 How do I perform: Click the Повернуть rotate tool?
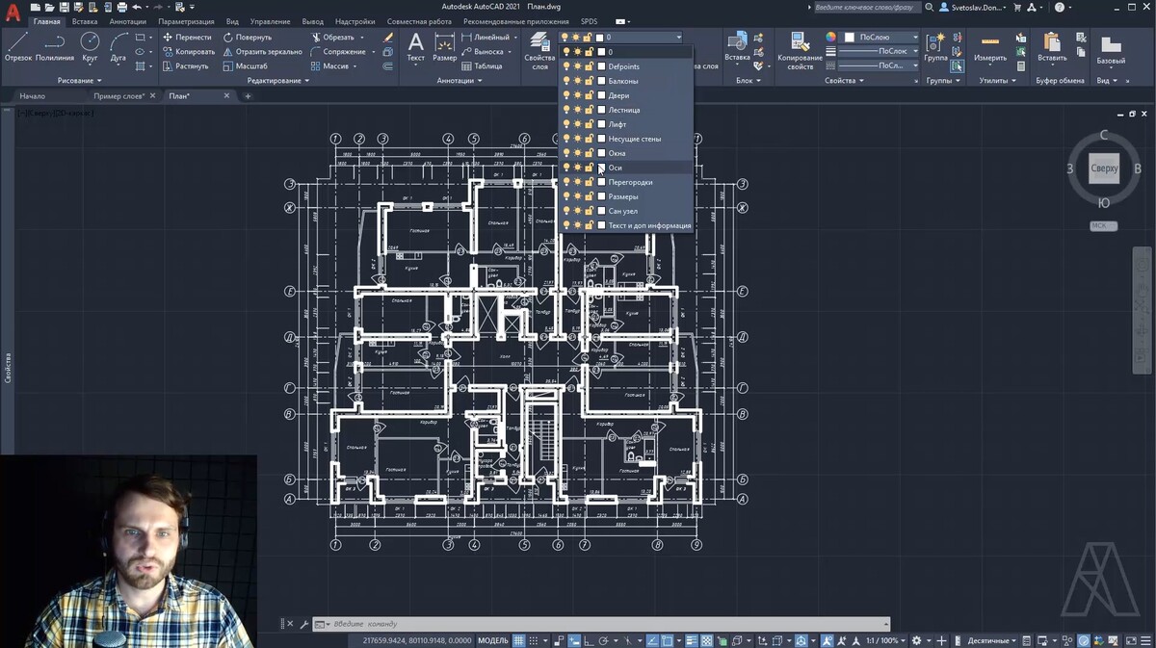(x=248, y=38)
